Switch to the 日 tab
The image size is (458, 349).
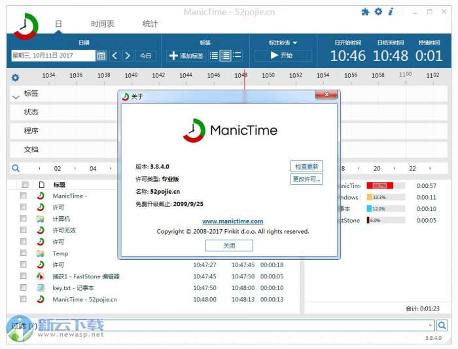pyautogui.click(x=58, y=24)
